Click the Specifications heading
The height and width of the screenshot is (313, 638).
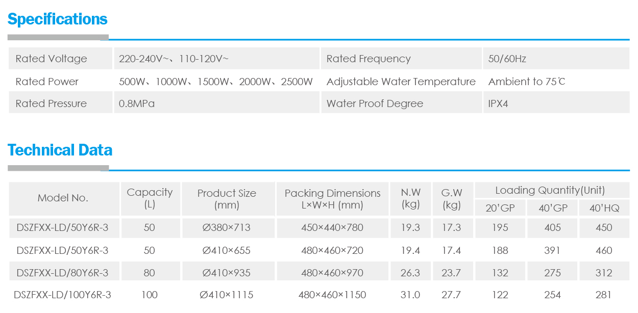pos(57,19)
